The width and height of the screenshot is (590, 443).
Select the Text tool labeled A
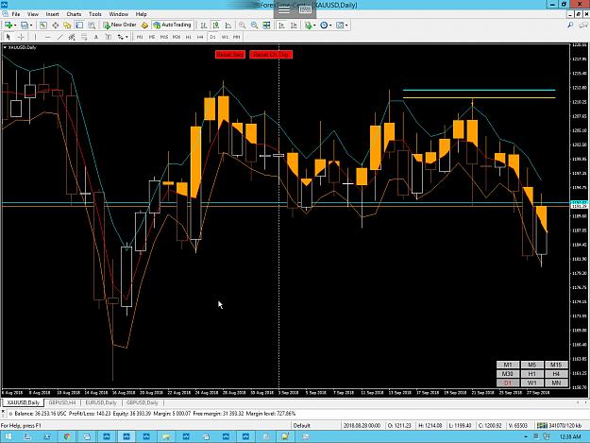pos(96,37)
